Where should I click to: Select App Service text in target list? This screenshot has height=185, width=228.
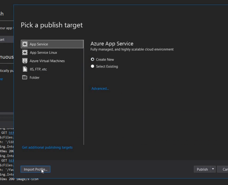[39, 44]
